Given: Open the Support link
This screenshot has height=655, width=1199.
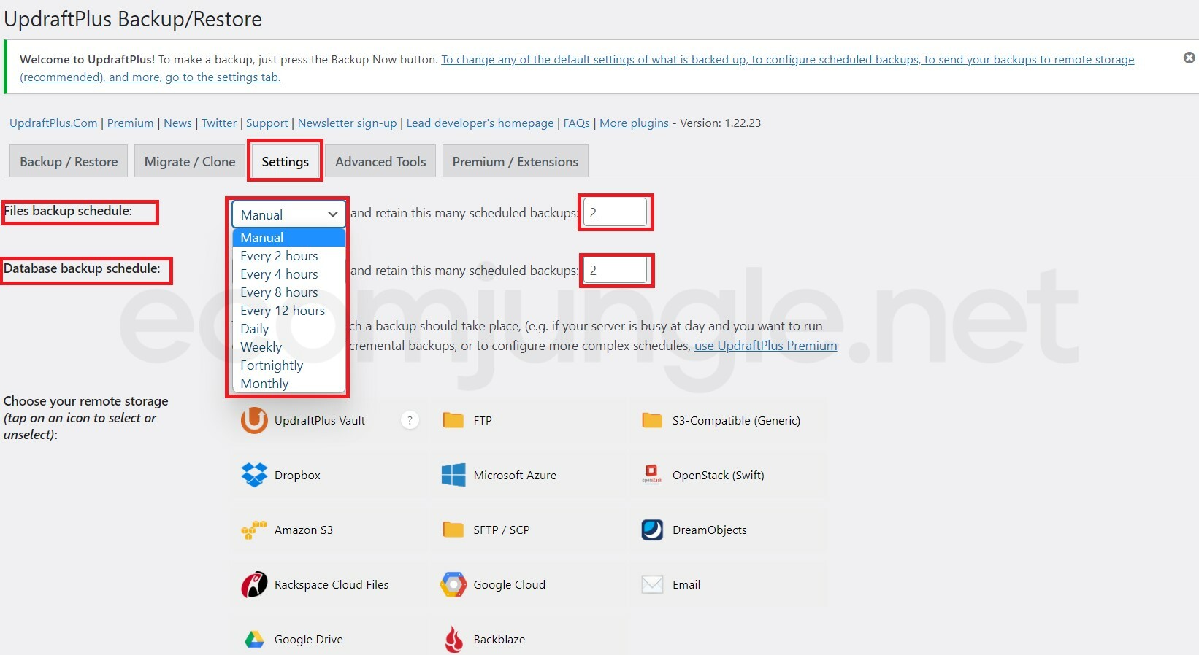Looking at the screenshot, I should pos(267,123).
